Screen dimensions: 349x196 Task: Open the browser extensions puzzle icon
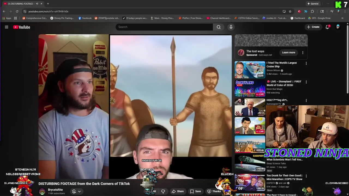tap(312, 11)
